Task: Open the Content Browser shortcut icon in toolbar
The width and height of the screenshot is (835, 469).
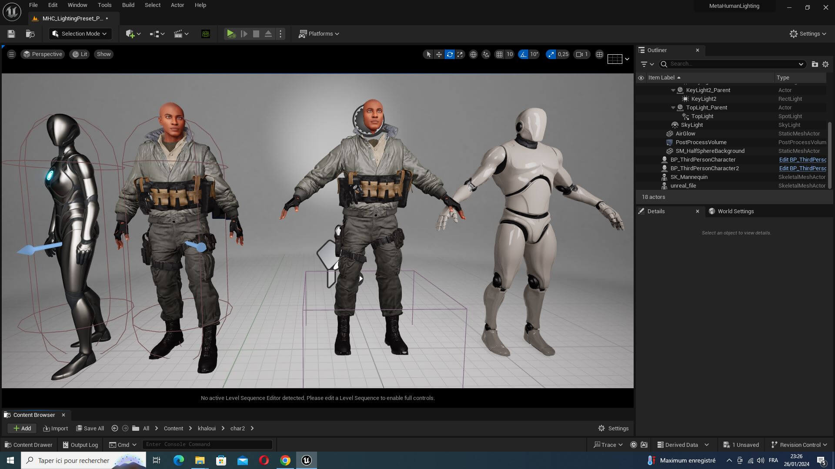Action: click(x=30, y=34)
